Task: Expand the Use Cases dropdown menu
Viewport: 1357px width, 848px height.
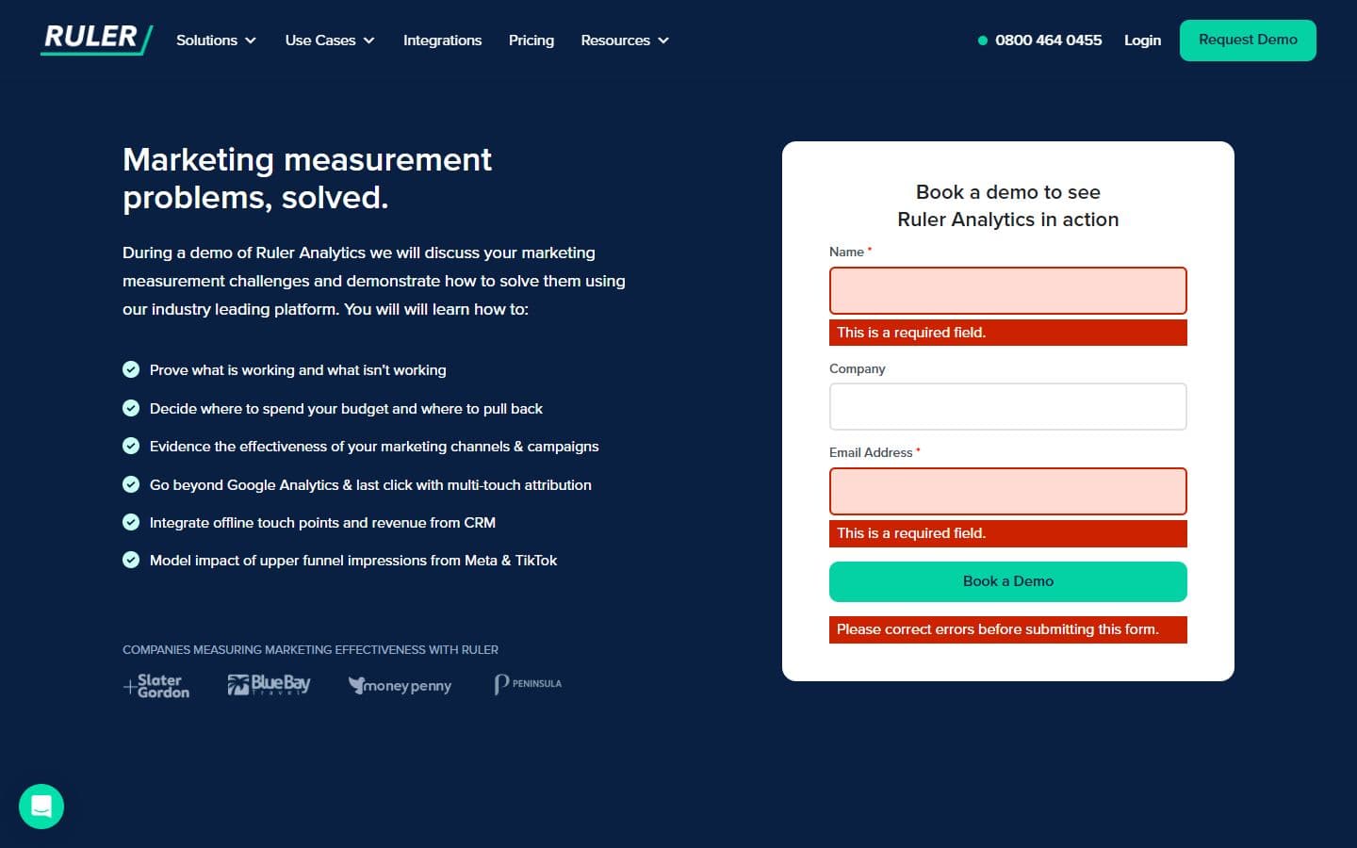Action: pyautogui.click(x=330, y=41)
